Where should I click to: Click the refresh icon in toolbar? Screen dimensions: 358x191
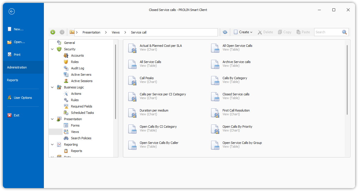(225, 32)
